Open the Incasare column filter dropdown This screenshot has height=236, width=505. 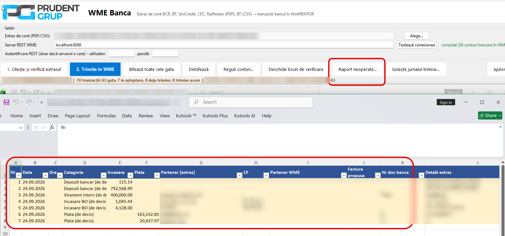[130, 175]
